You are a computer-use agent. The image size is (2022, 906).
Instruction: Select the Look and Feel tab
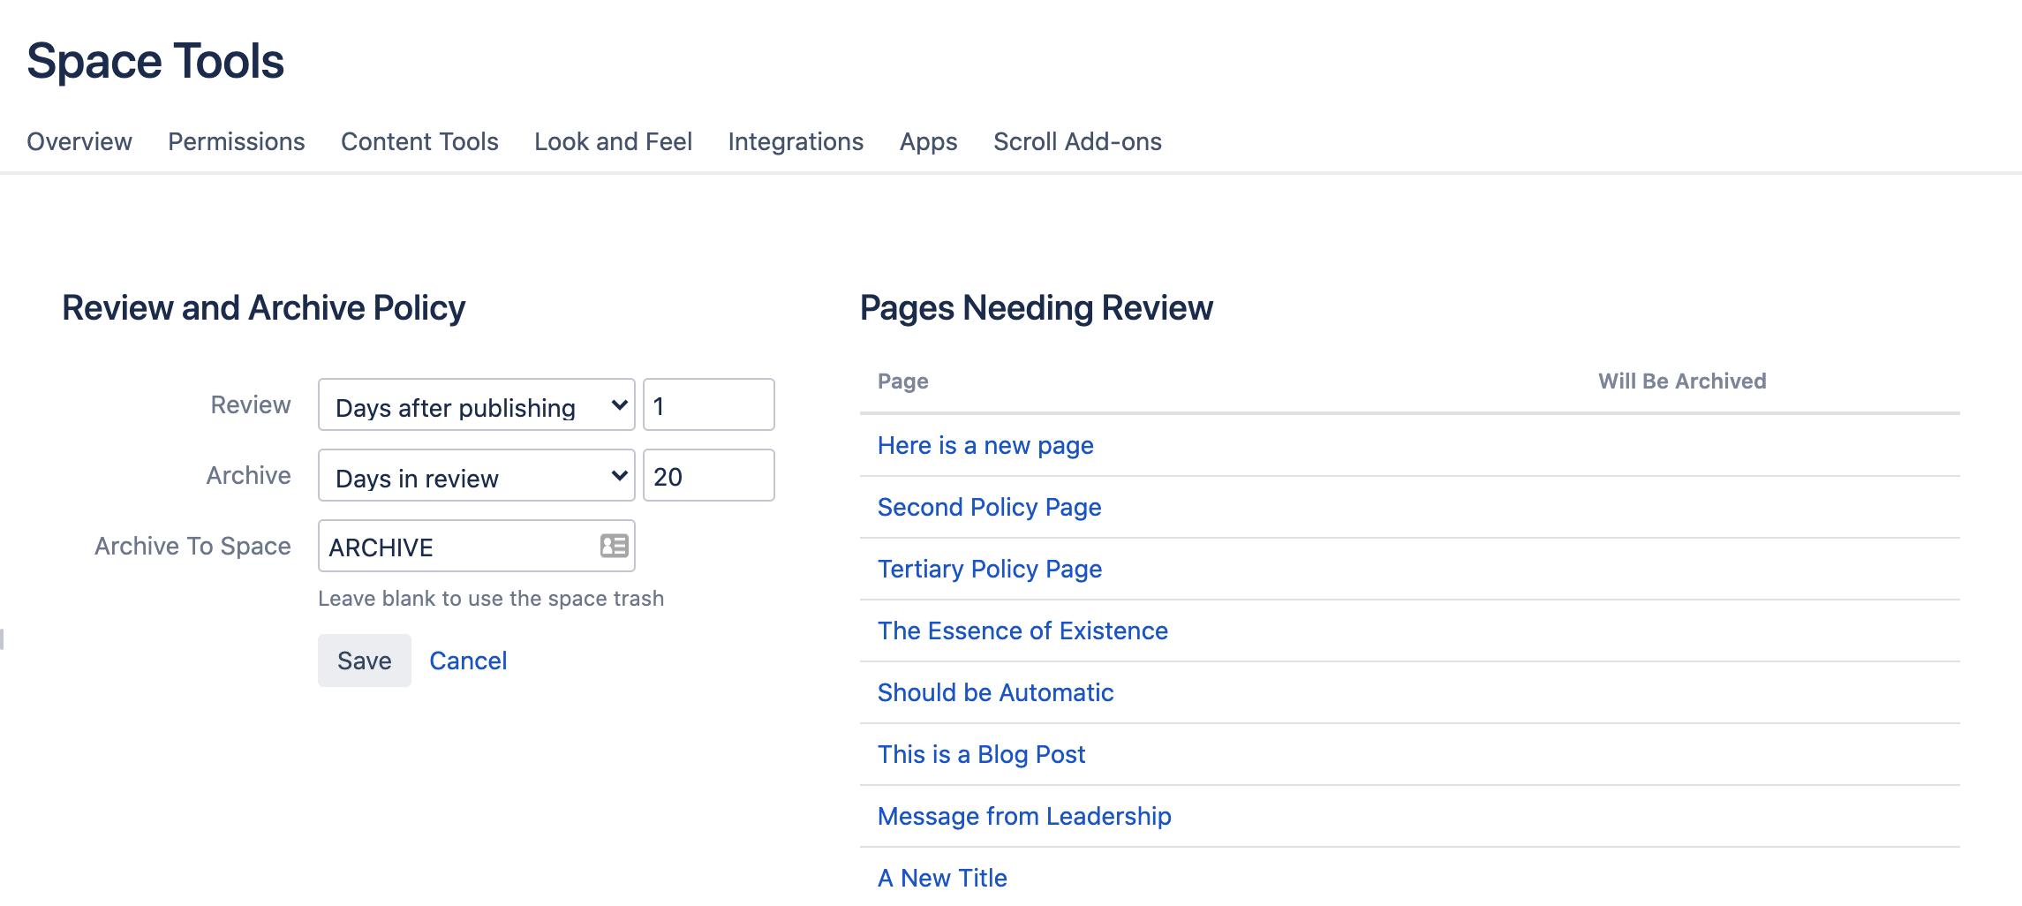[613, 141]
